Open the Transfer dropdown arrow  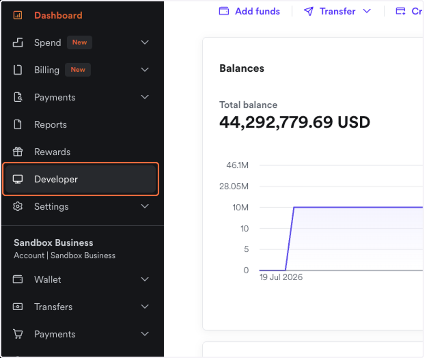click(367, 11)
